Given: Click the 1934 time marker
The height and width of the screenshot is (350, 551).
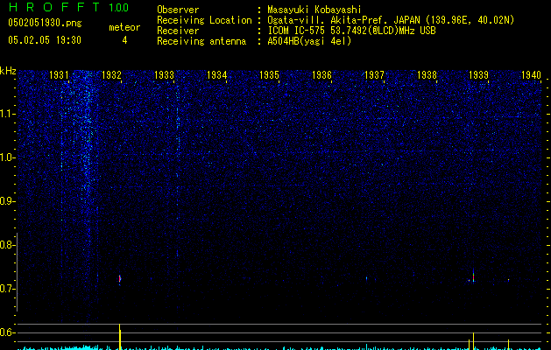Looking at the screenshot, I should pyautogui.click(x=217, y=74).
